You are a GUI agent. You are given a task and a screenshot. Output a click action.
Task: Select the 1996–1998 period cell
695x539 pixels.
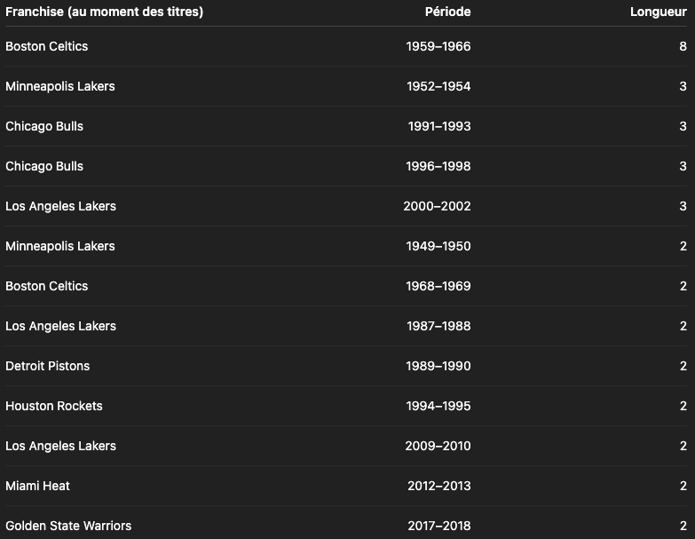pyautogui.click(x=438, y=166)
